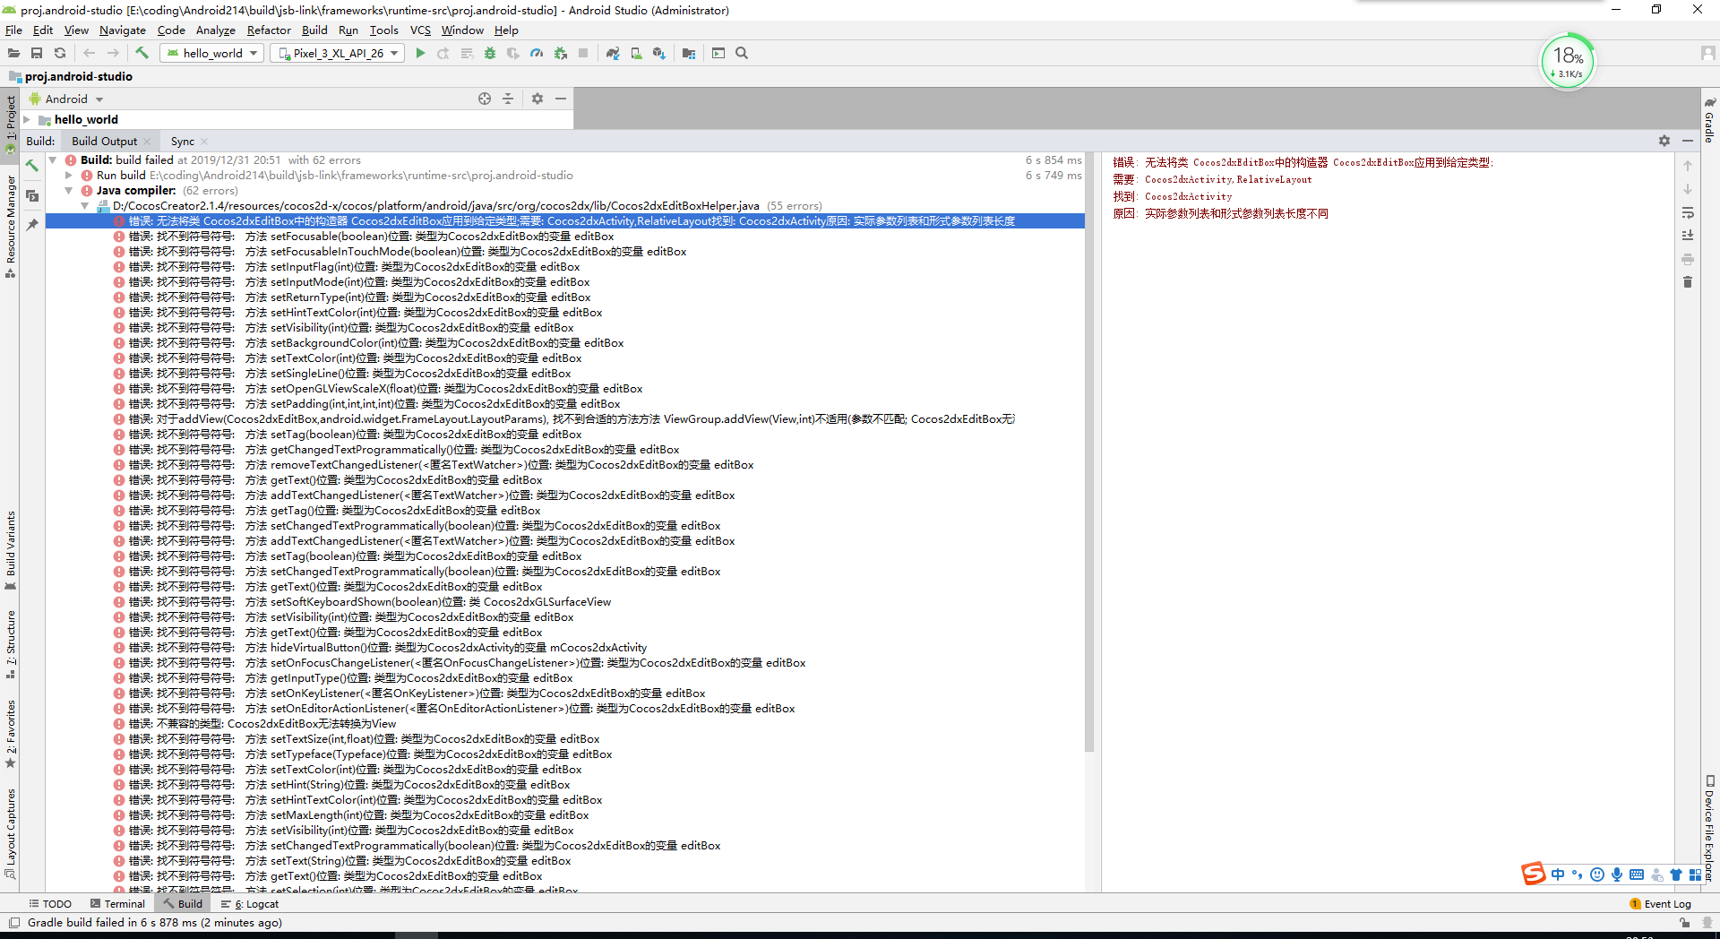The image size is (1720, 939).
Task: Click the Toggle view icon in Build panel
Action: click(32, 195)
